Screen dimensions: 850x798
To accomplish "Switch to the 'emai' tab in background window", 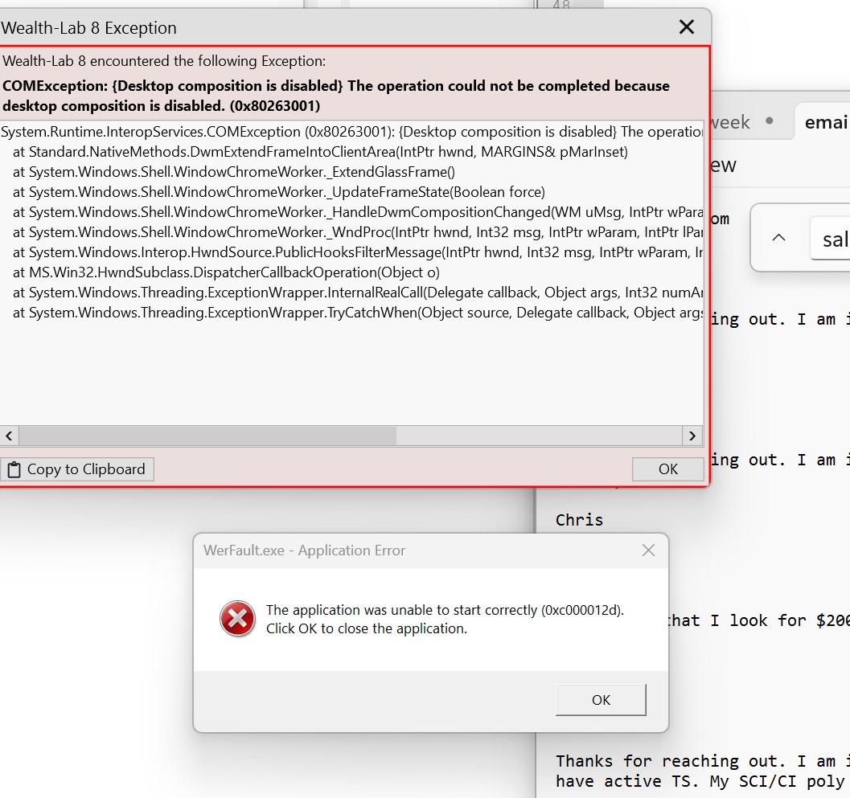I will [824, 122].
